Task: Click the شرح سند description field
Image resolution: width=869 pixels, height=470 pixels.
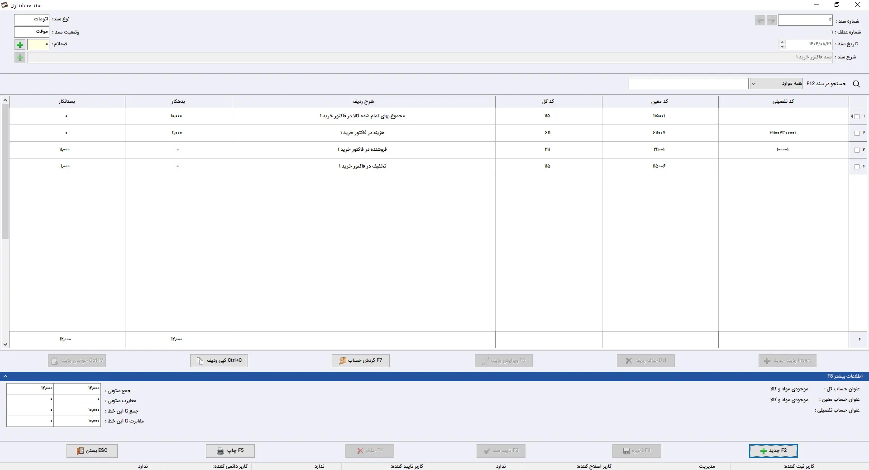Action: (x=430, y=58)
